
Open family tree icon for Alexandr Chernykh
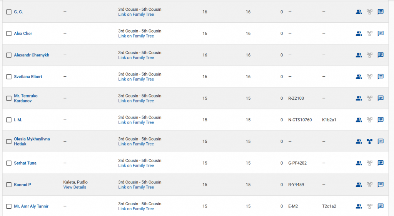pyautogui.click(x=370, y=55)
